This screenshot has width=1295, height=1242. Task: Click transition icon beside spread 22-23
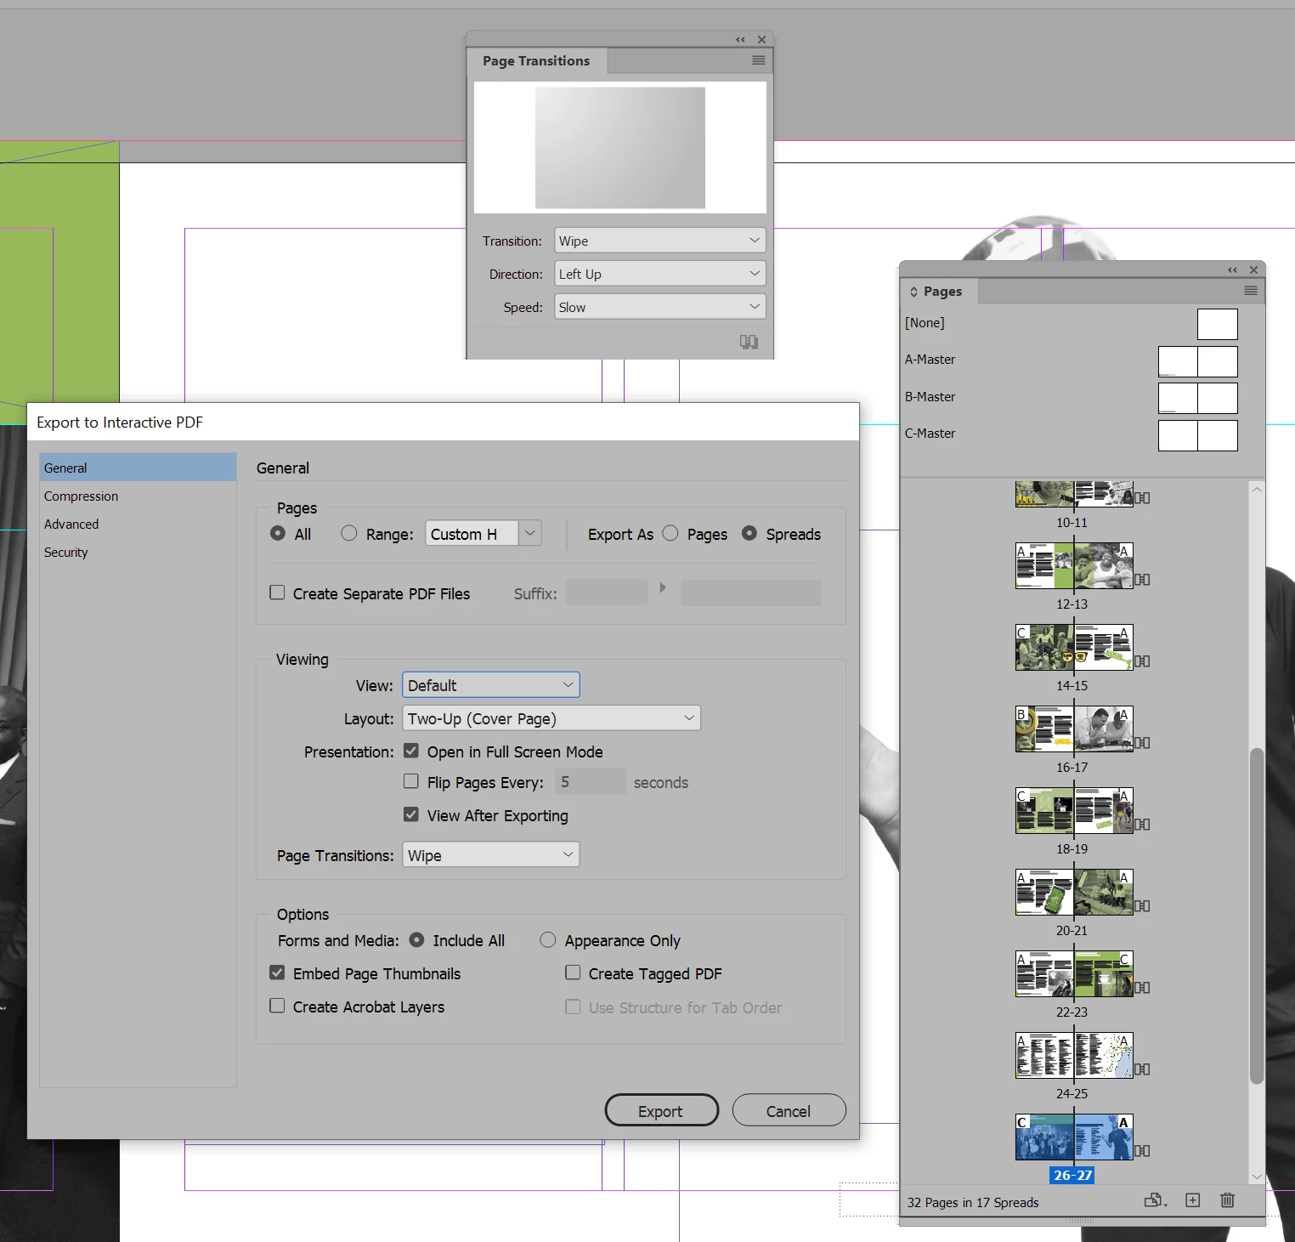pos(1143,988)
